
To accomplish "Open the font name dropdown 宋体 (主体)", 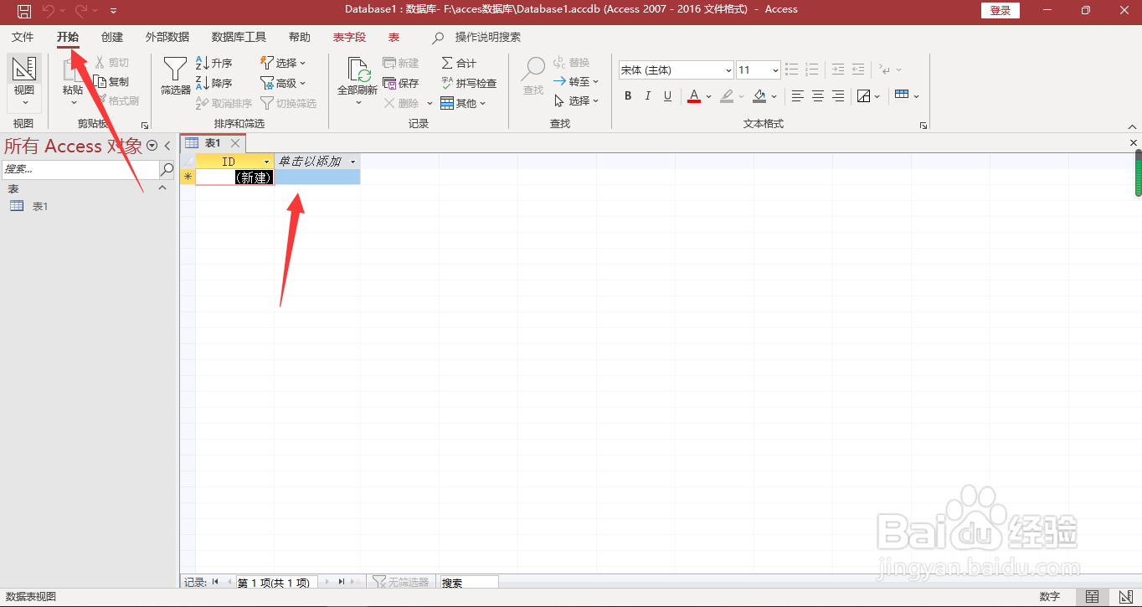I will click(728, 70).
